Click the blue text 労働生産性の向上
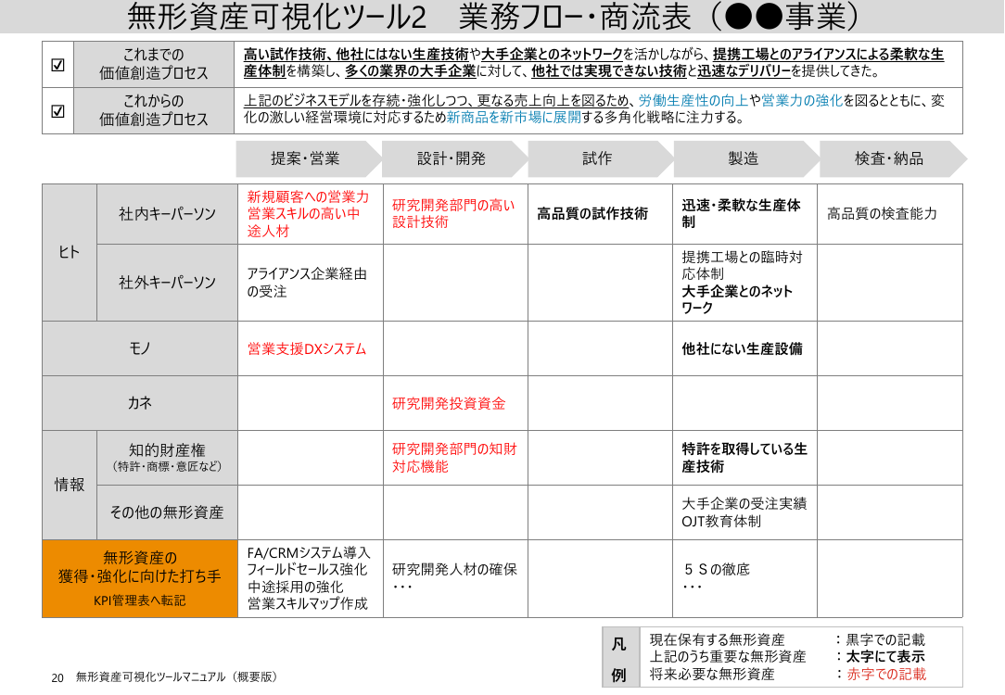The width and height of the screenshot is (1005, 695). click(693, 101)
